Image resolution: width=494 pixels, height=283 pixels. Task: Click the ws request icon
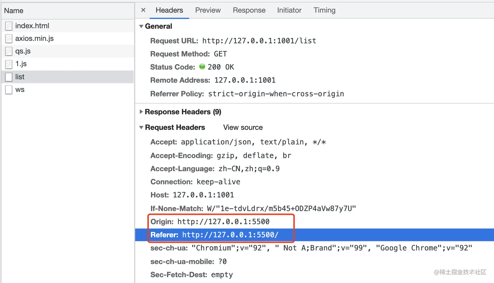(9, 90)
